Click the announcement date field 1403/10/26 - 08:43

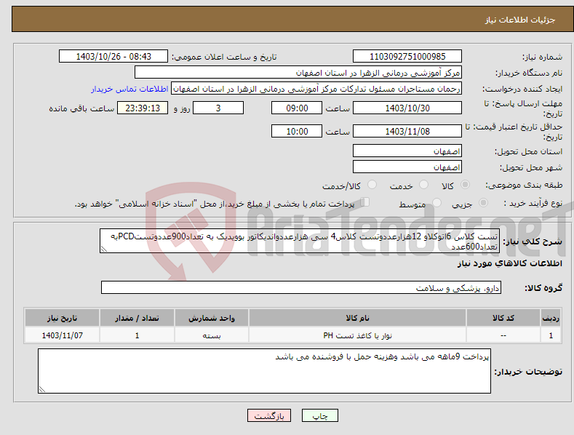(x=113, y=57)
